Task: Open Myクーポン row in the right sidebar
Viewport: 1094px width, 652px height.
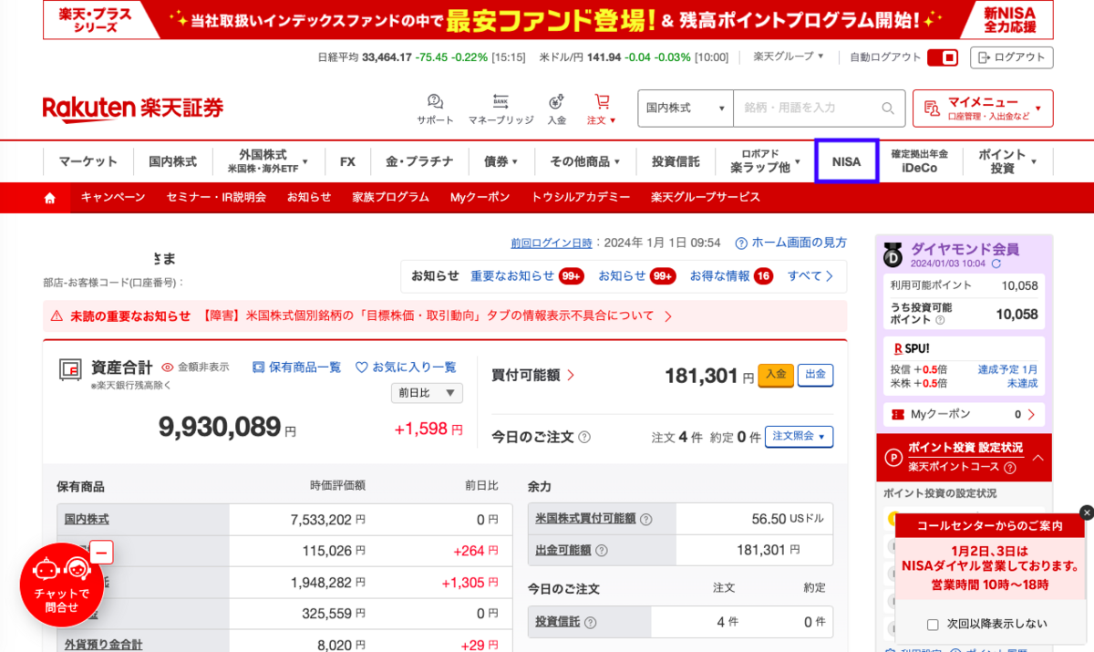Action: tap(964, 414)
